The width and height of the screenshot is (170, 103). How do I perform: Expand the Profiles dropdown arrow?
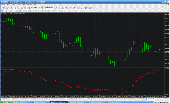[x=8, y=8]
